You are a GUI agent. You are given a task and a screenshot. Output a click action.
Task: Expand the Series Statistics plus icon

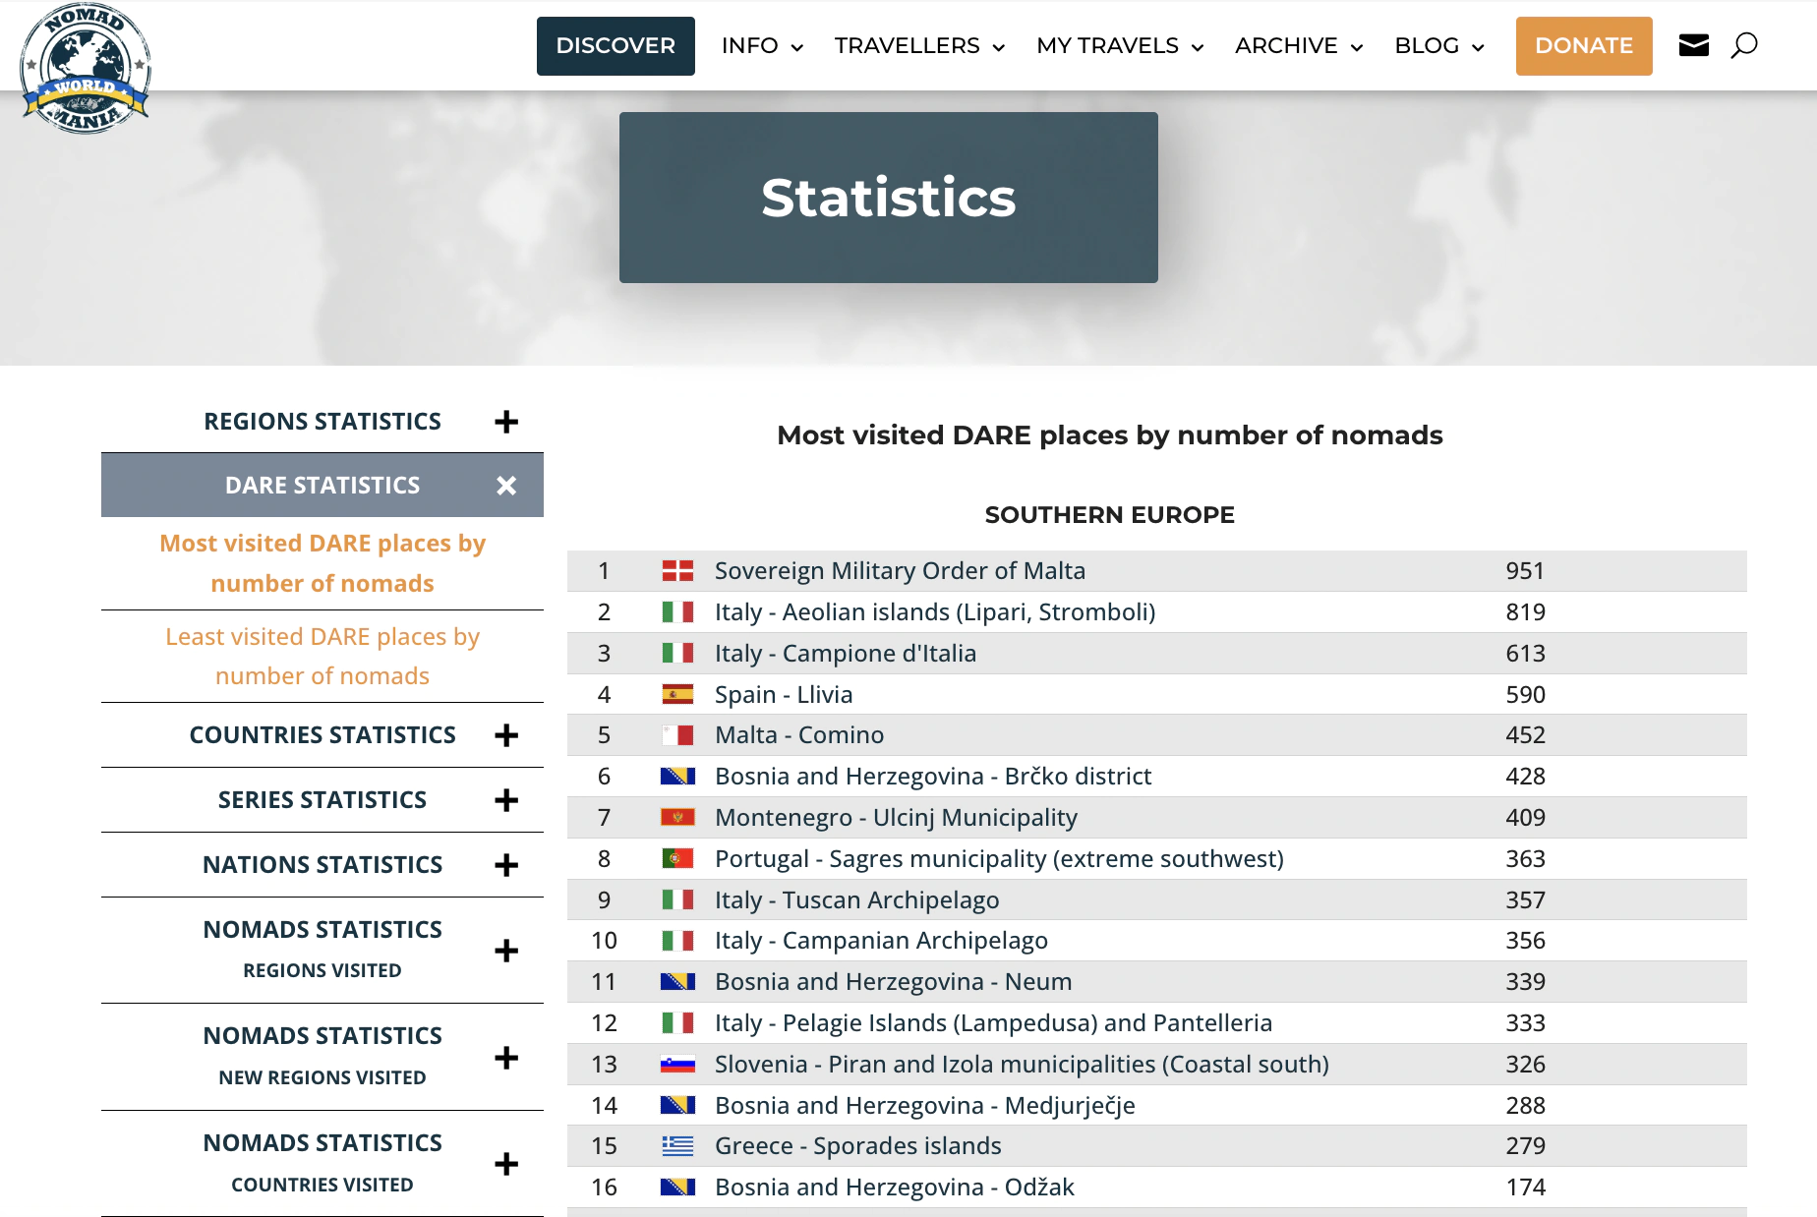pos(506,800)
